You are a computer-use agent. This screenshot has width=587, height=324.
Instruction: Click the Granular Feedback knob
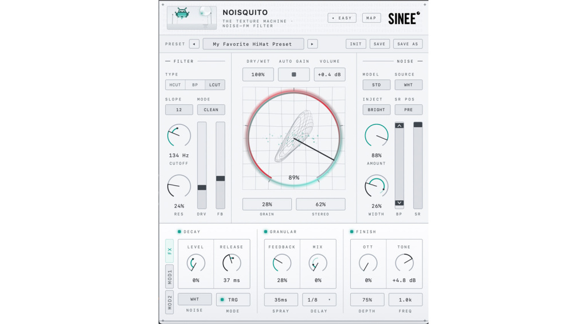tap(282, 263)
